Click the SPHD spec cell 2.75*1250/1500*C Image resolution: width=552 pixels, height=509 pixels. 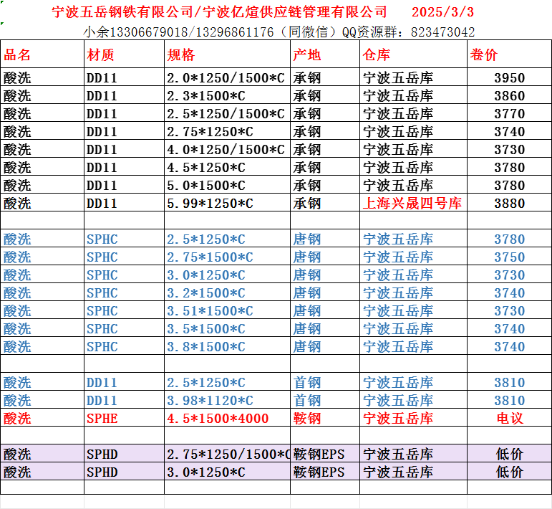(x=228, y=454)
